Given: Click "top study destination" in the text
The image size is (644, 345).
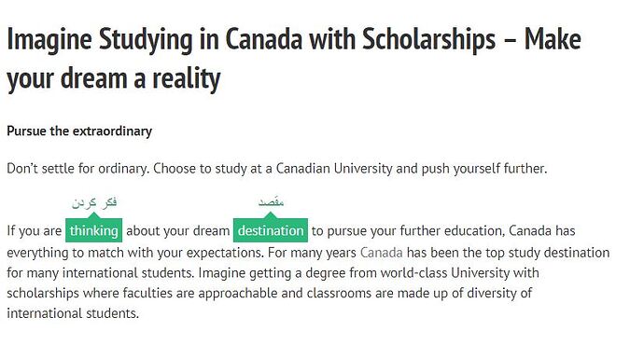Looking at the screenshot, I should tap(548, 253).
